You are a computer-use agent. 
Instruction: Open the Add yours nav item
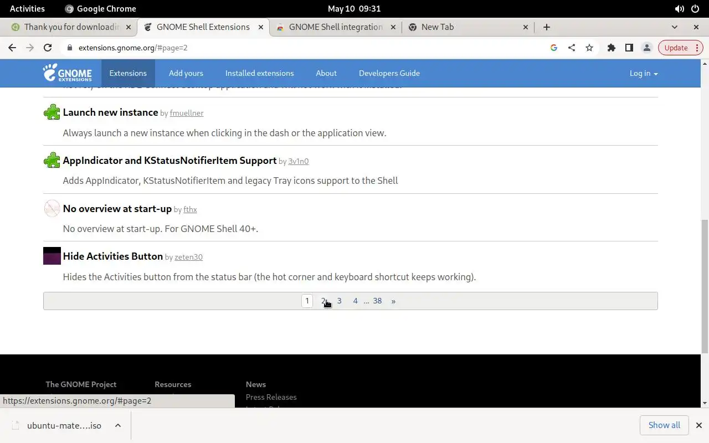(x=186, y=73)
